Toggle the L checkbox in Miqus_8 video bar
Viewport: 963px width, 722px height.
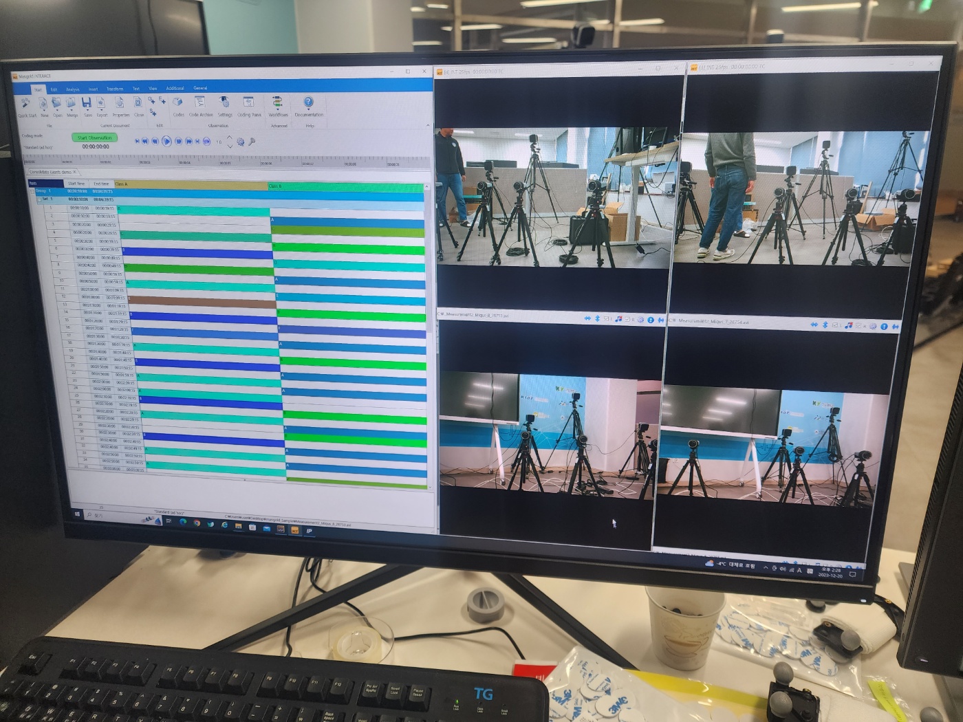click(606, 318)
